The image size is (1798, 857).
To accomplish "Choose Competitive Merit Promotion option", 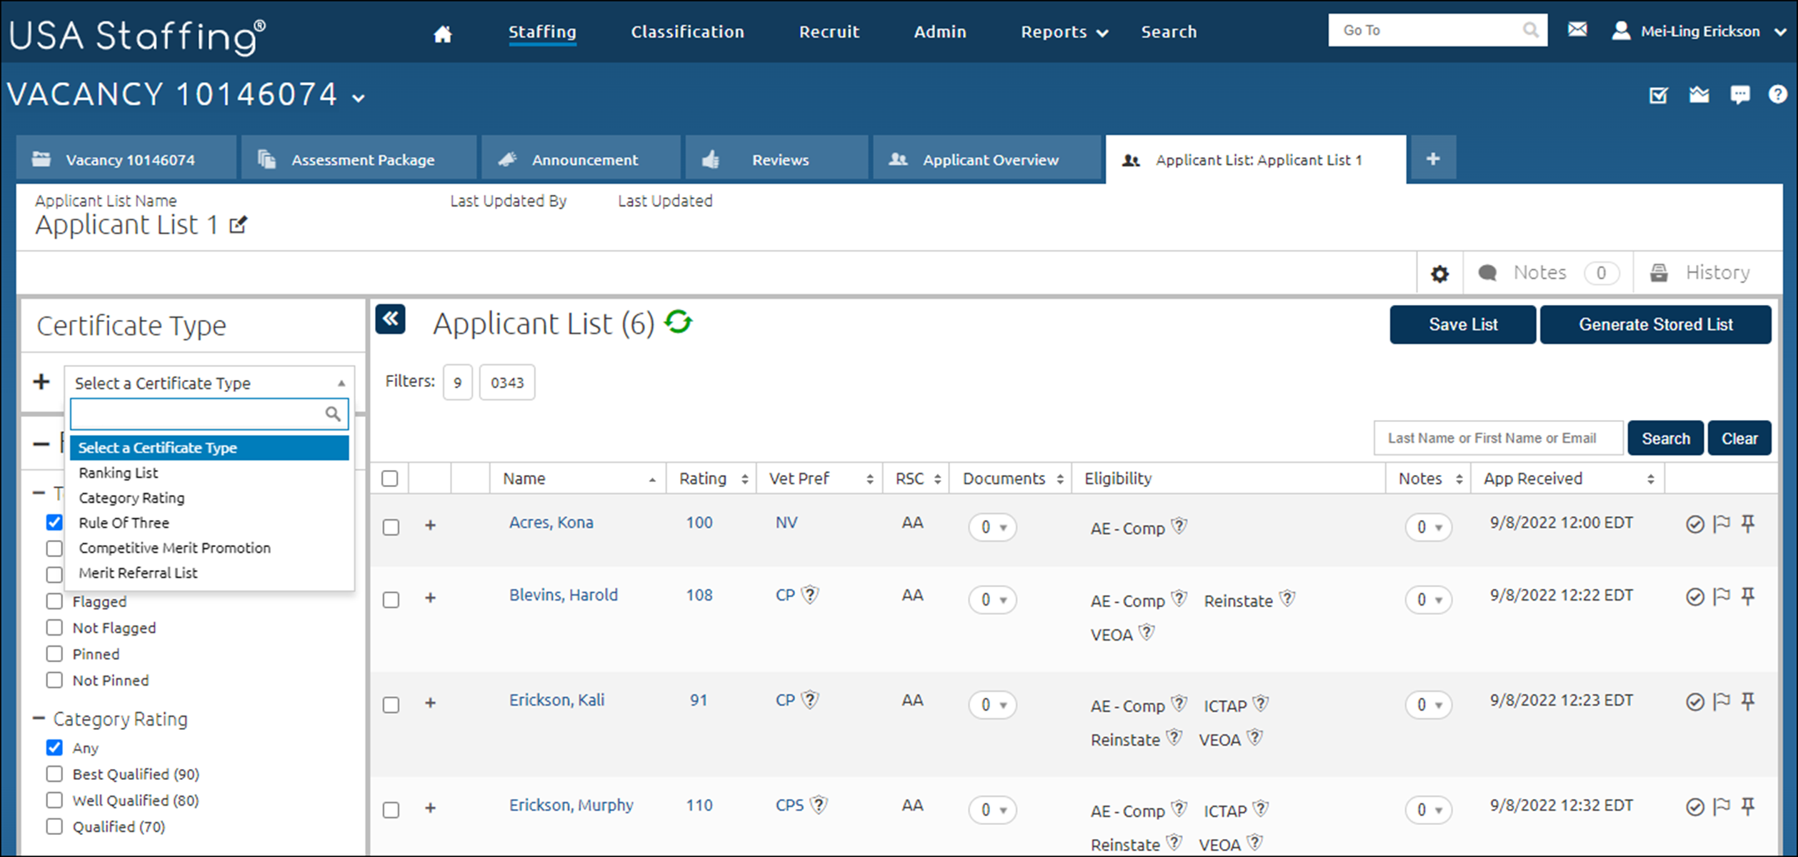I will [x=209, y=548].
